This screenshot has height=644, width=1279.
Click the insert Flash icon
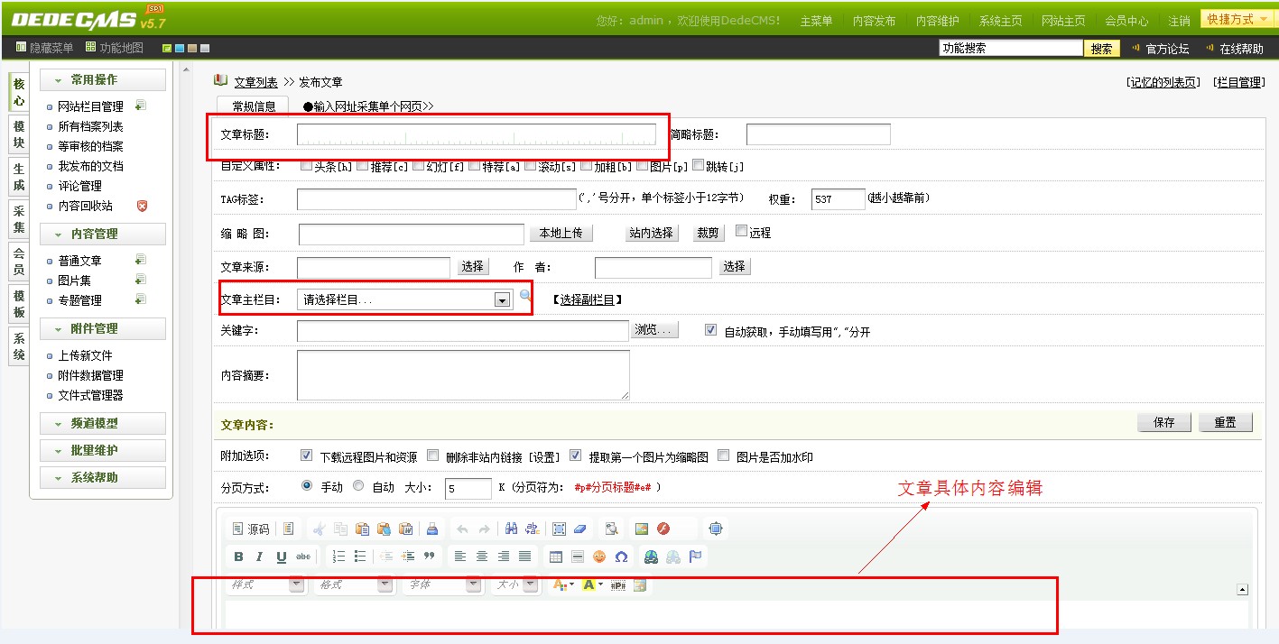(x=663, y=529)
